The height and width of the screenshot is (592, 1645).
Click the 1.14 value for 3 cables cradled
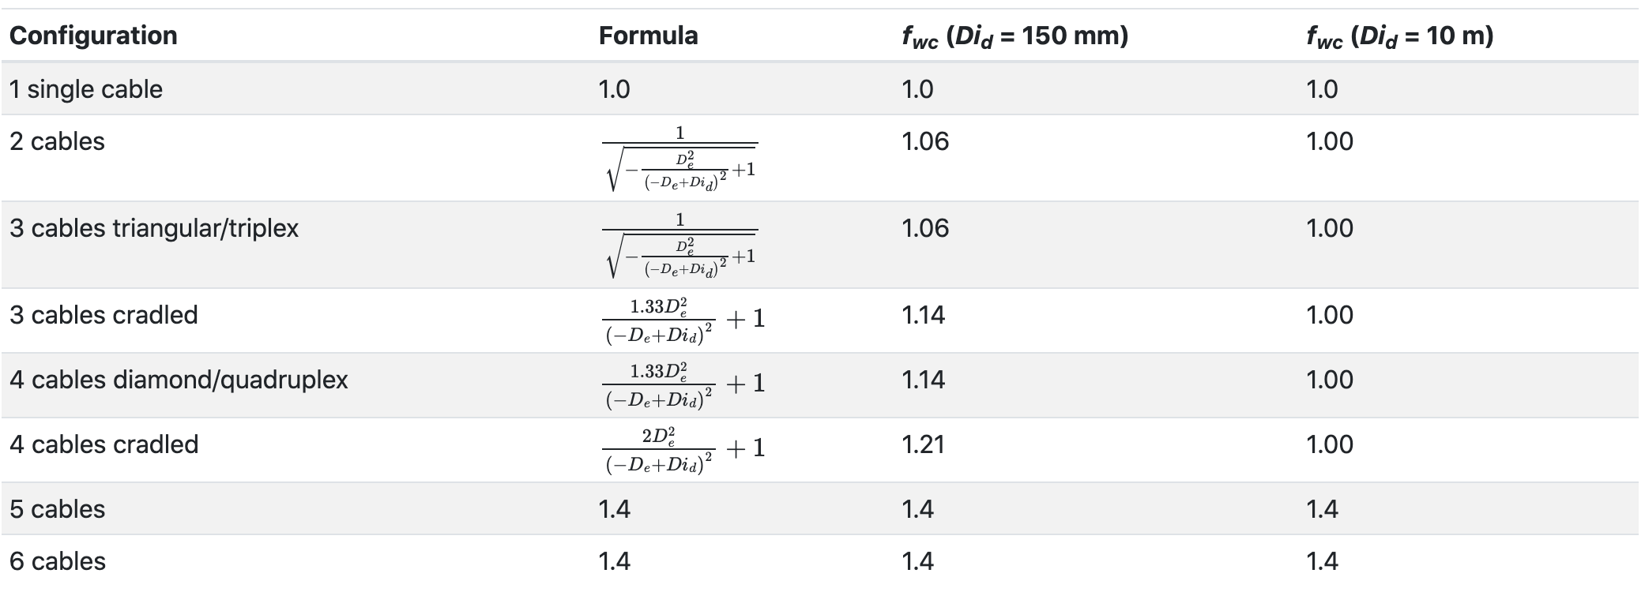pyautogui.click(x=923, y=315)
